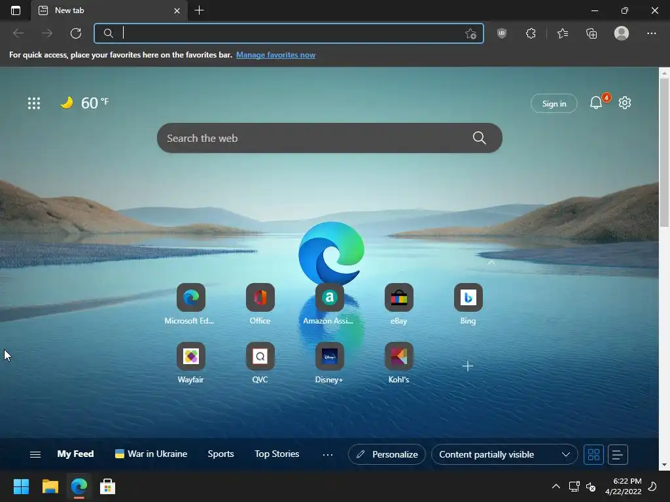Open the Disney+ quick link

pyautogui.click(x=329, y=363)
